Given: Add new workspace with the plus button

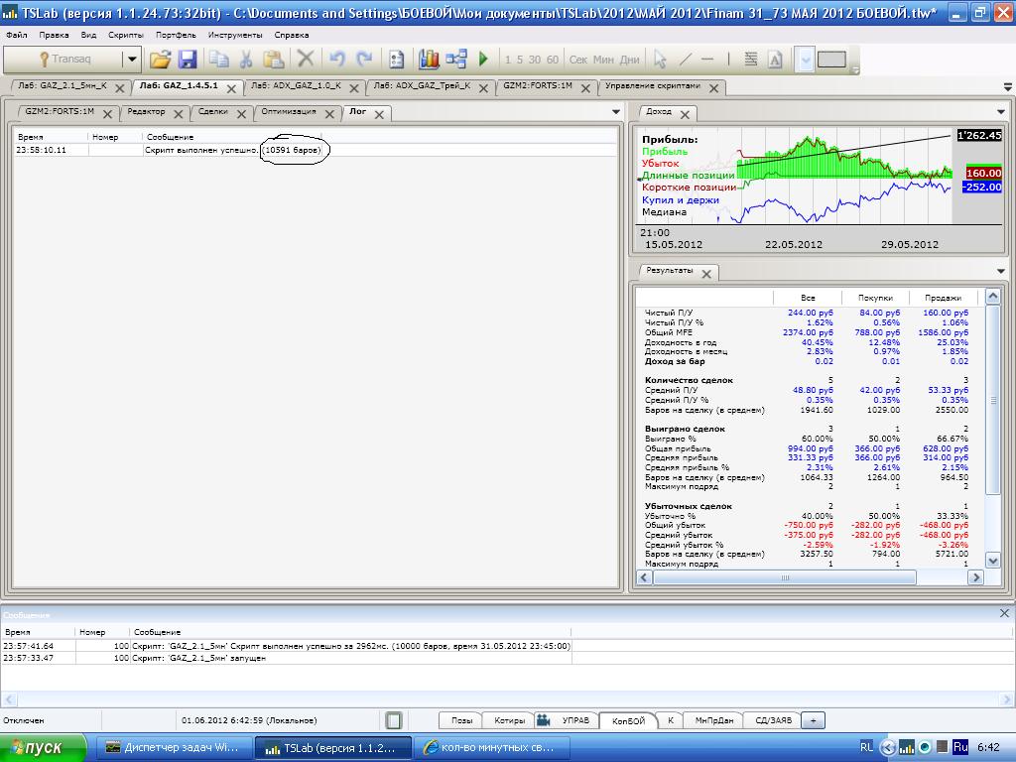Looking at the screenshot, I should 813,720.
